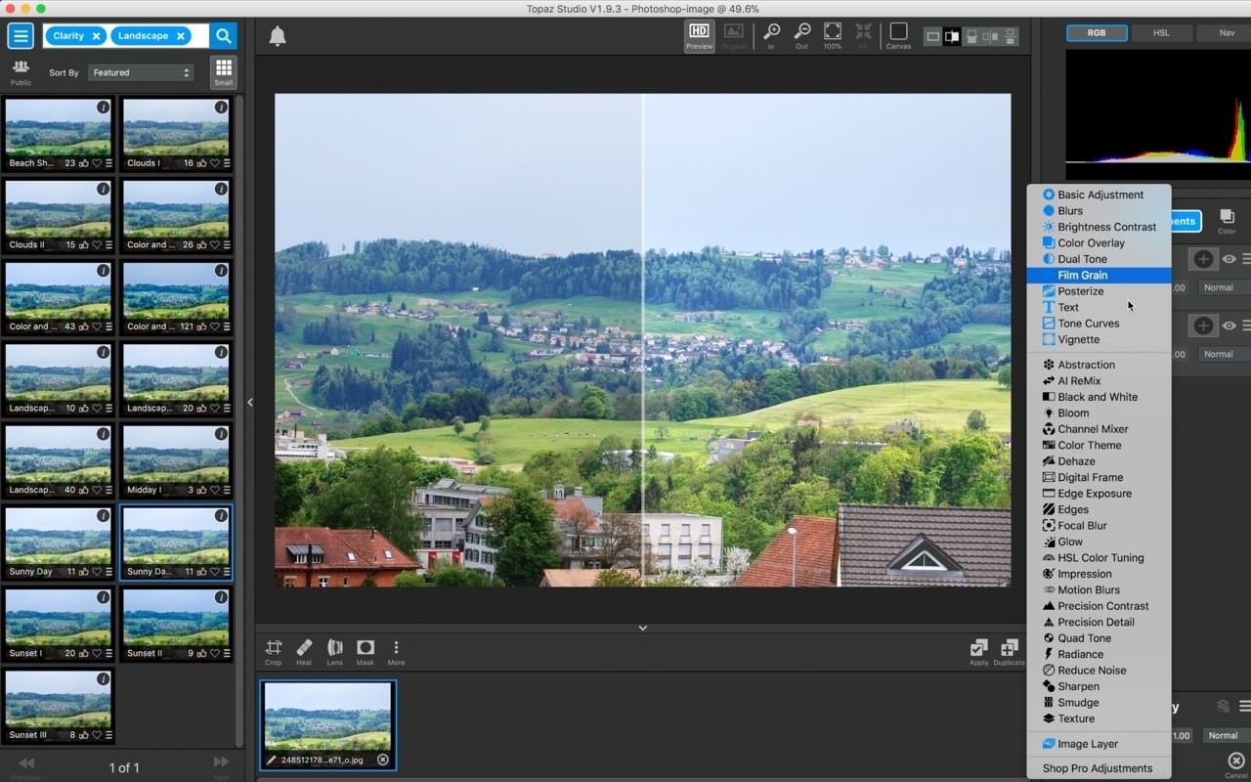The image size is (1251, 782).
Task: Collapse the left presets panel arrow
Action: click(x=250, y=402)
